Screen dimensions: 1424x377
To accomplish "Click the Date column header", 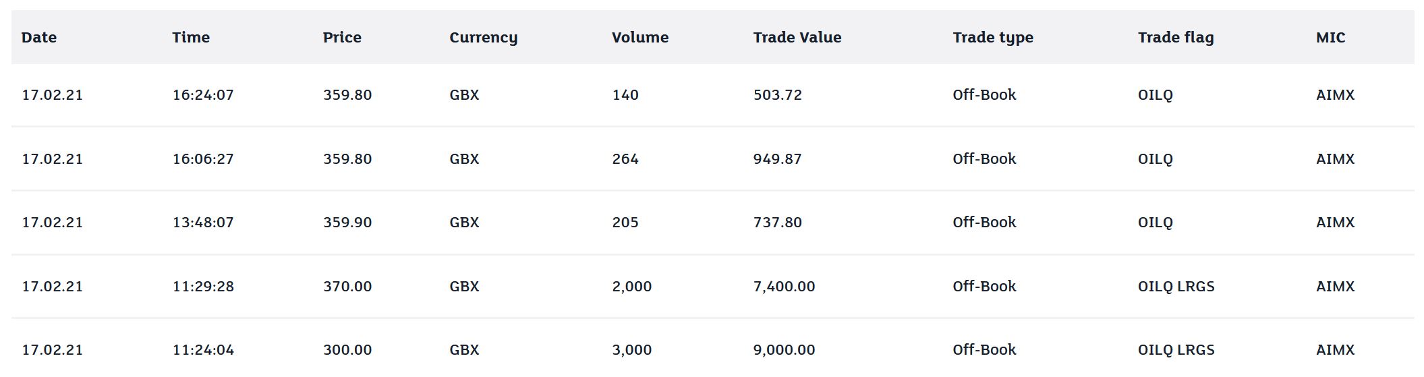I will (x=39, y=38).
